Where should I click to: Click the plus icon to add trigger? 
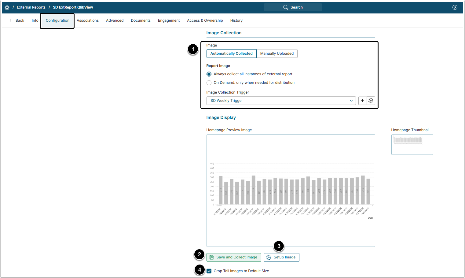[362, 101]
